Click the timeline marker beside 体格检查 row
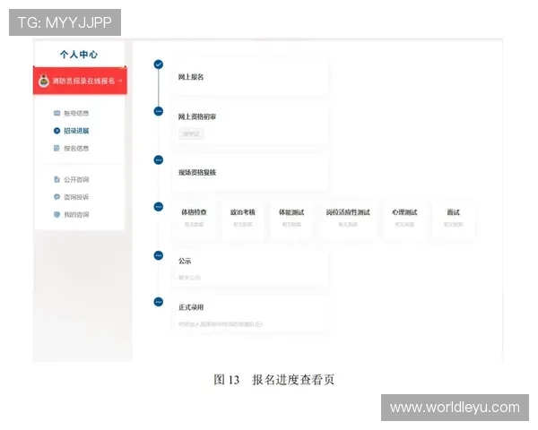This screenshot has height=430, width=538. (159, 207)
